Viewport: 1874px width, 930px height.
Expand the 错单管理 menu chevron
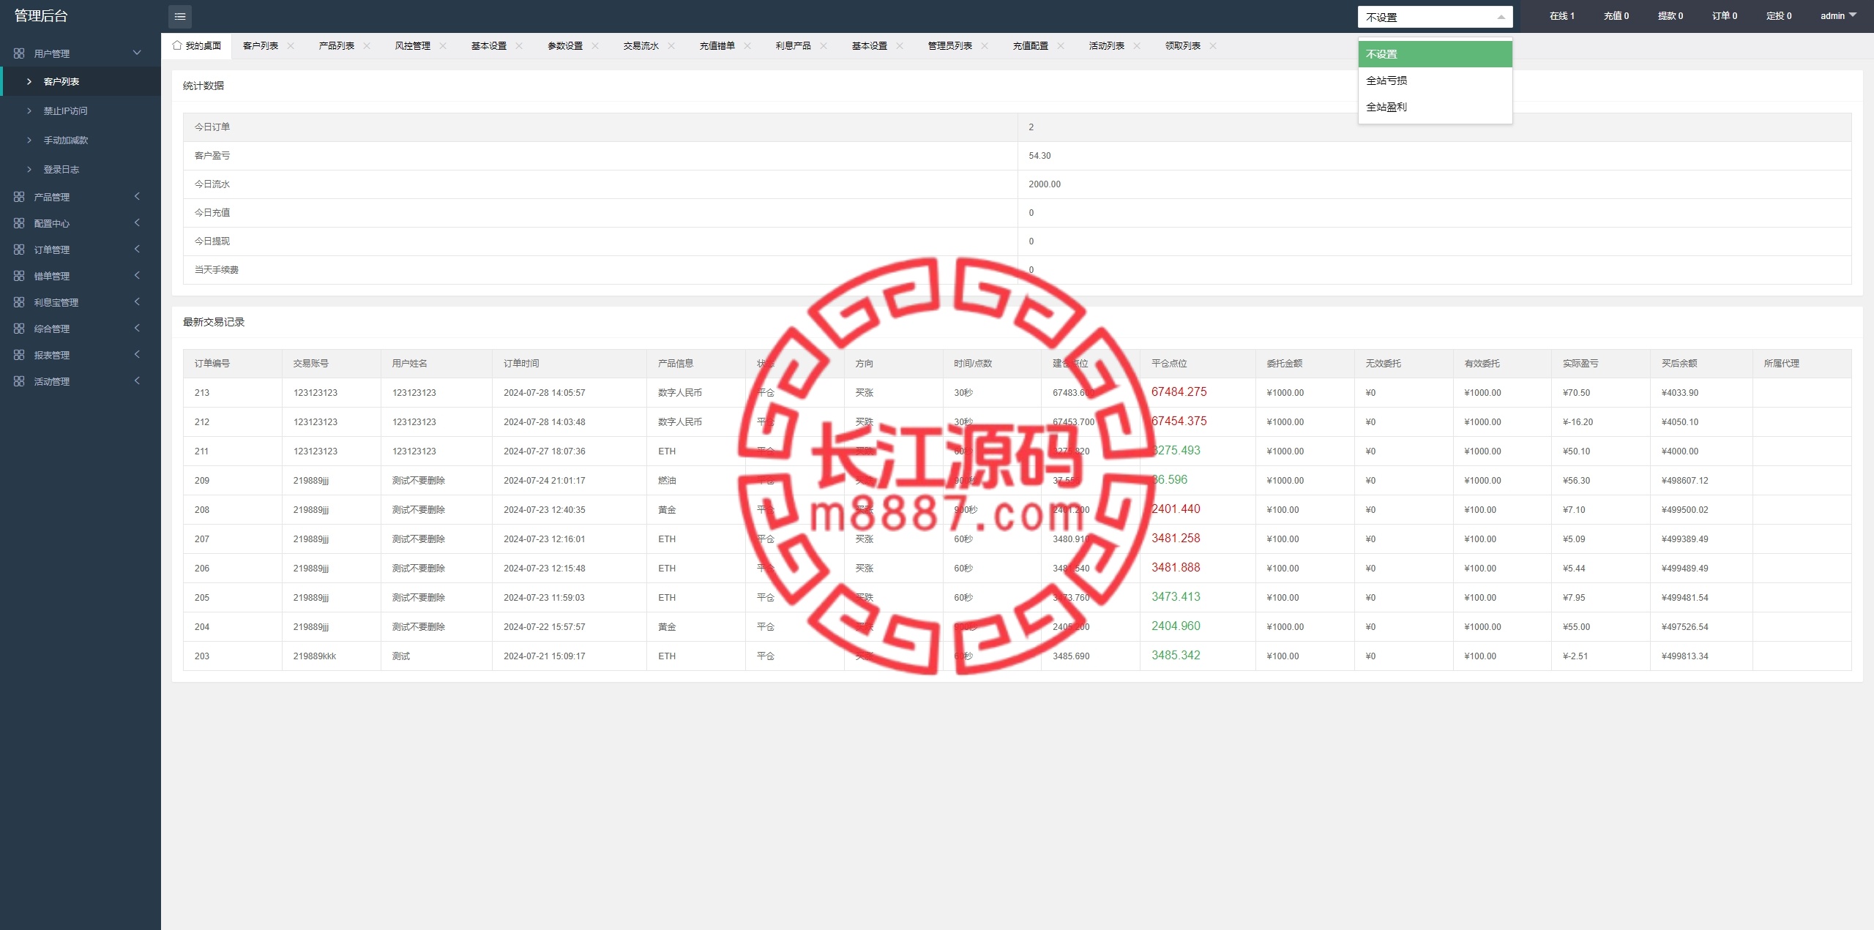coord(137,275)
